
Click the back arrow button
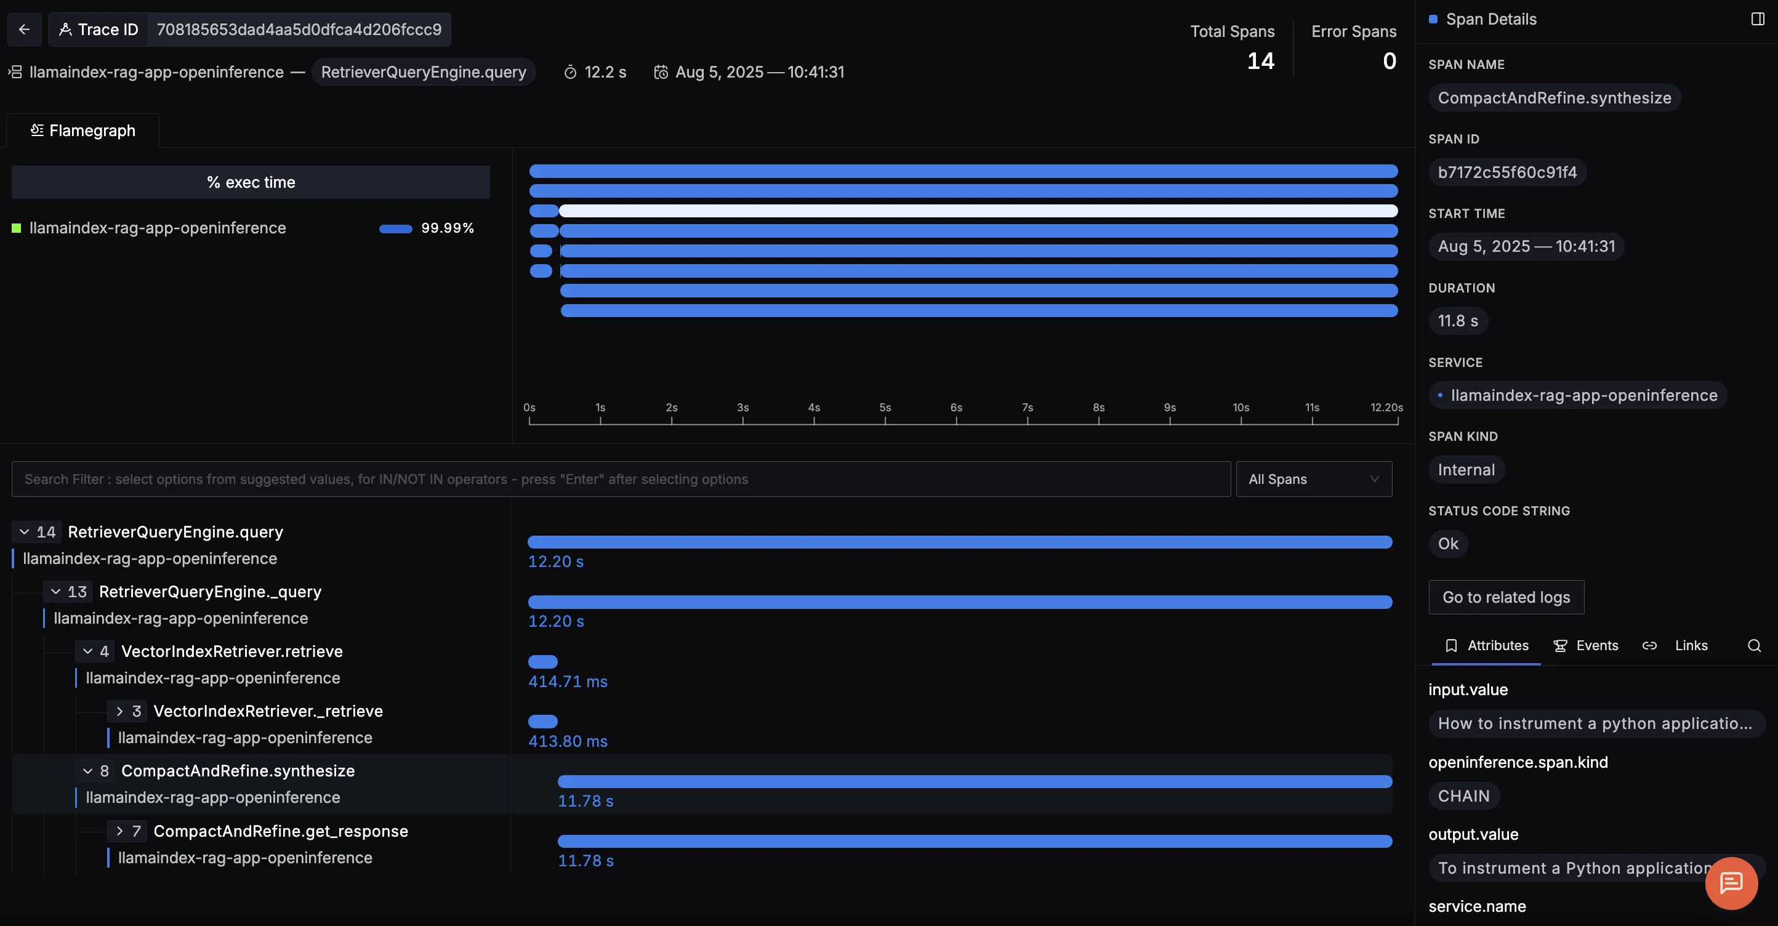24,30
